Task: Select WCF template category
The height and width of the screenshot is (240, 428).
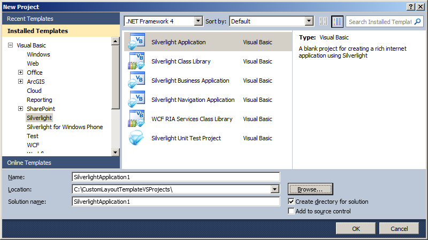Action: (x=33, y=145)
